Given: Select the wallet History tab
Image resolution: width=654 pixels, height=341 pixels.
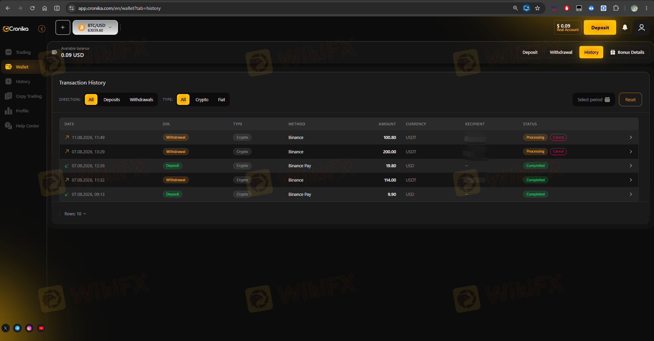Looking at the screenshot, I should (x=591, y=52).
